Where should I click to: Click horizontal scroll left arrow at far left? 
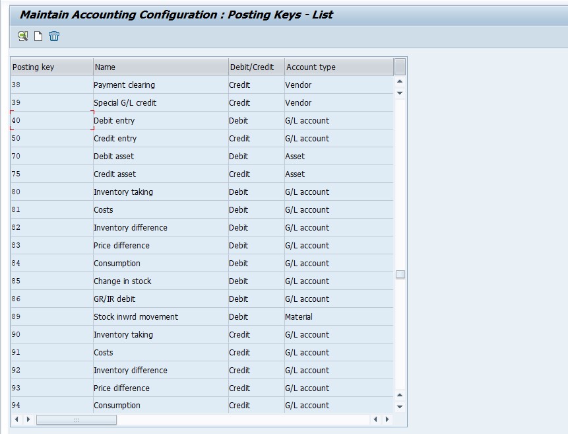[x=16, y=419]
